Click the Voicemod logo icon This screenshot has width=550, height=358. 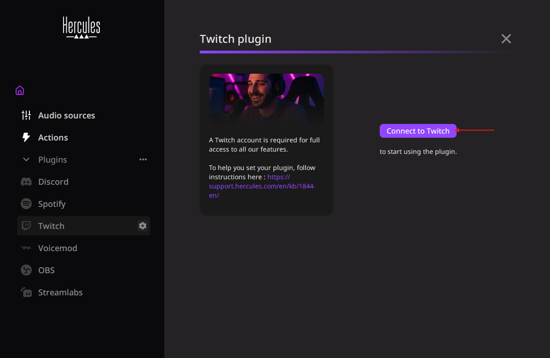pyautogui.click(x=26, y=248)
